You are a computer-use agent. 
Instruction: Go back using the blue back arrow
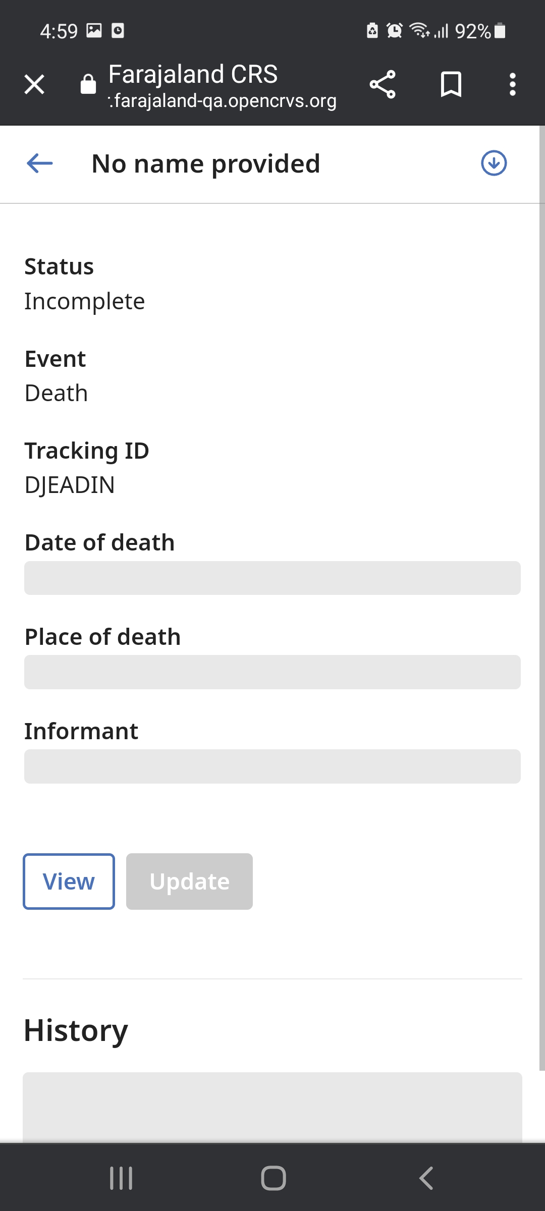click(39, 163)
